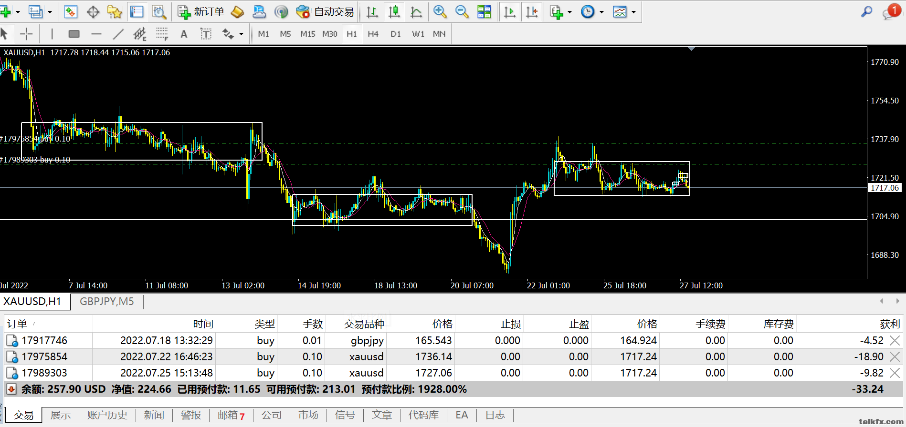Show the Market Watch window

tap(71, 12)
